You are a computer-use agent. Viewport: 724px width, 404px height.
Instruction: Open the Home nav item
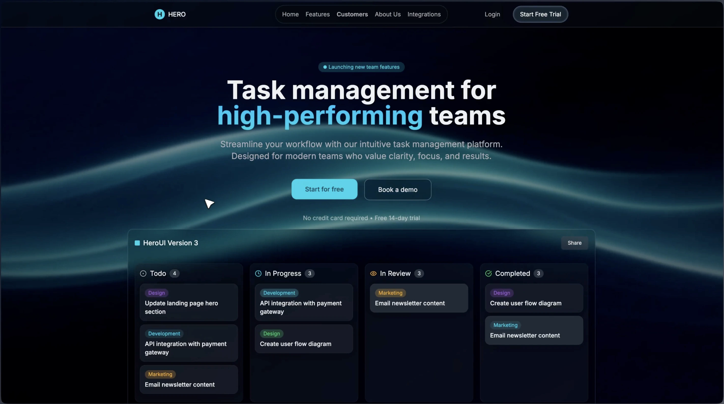tap(290, 14)
